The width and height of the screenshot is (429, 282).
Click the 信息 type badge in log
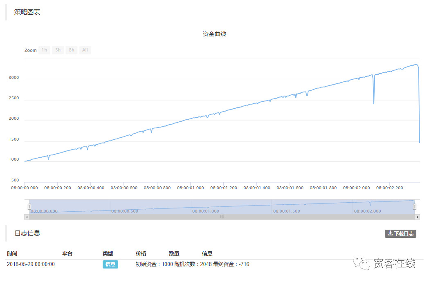110,264
